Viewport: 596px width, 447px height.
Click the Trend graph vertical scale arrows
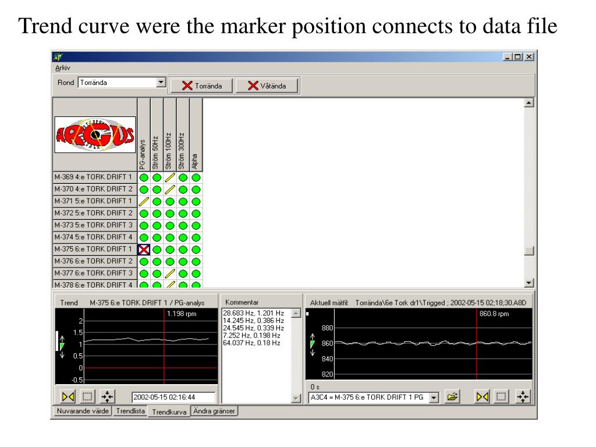62,347
